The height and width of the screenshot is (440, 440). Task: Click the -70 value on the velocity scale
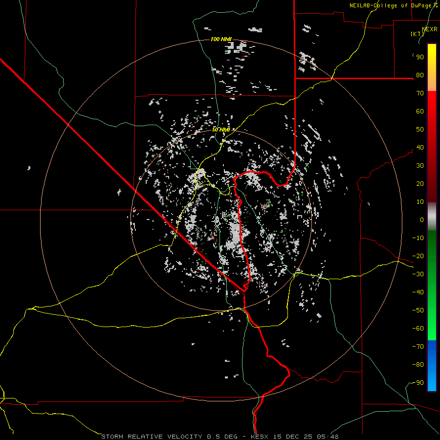coord(418,347)
